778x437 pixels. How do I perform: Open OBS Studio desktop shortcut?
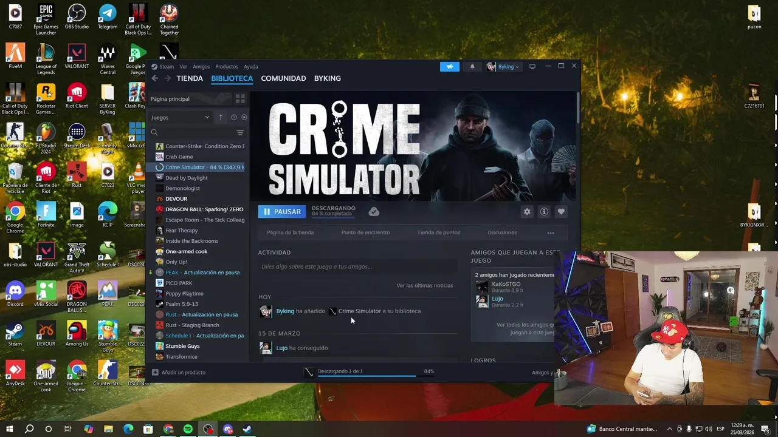77,16
